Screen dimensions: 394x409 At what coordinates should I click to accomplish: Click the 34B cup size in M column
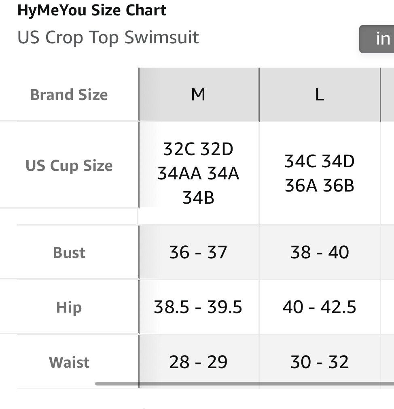198,198
